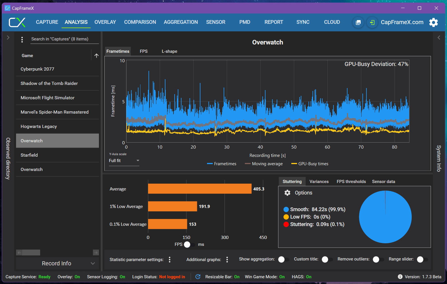Switch the FPS/ms unit toggle
The width and height of the screenshot is (447, 284).
[x=188, y=244]
